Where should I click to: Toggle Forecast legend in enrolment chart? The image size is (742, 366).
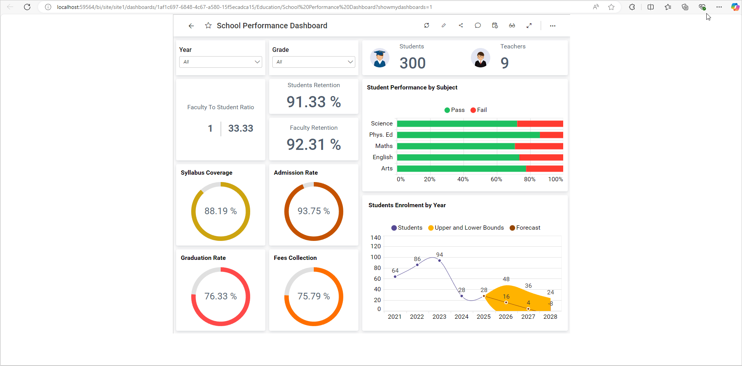[525, 228]
